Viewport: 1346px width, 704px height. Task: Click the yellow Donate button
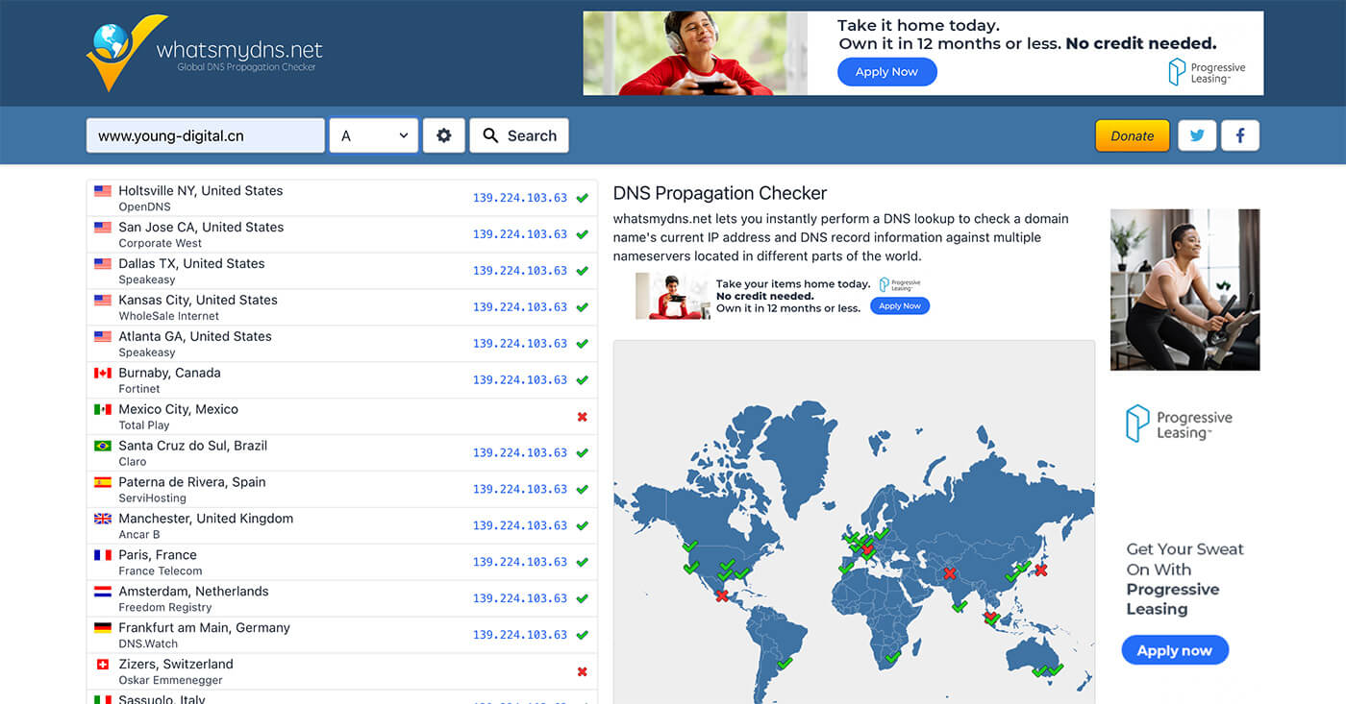point(1133,135)
